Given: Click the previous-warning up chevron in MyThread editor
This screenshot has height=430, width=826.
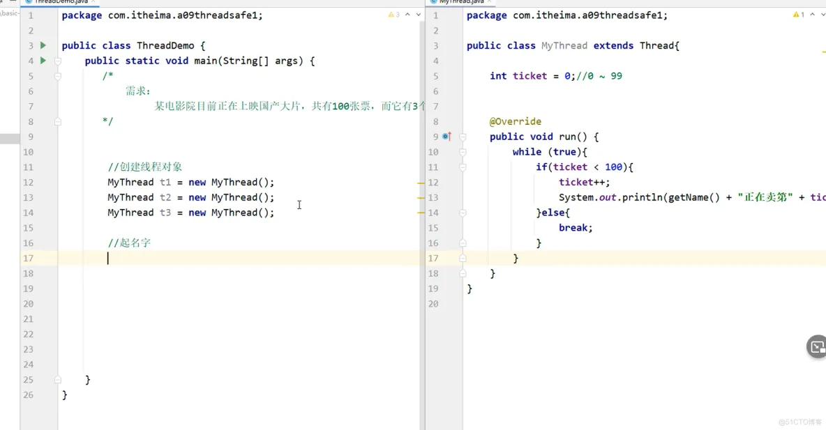Looking at the screenshot, I should point(811,14).
